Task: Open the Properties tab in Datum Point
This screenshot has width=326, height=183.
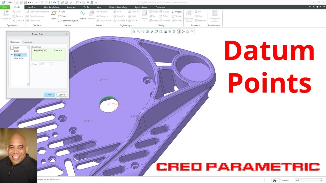Action: (x=27, y=42)
